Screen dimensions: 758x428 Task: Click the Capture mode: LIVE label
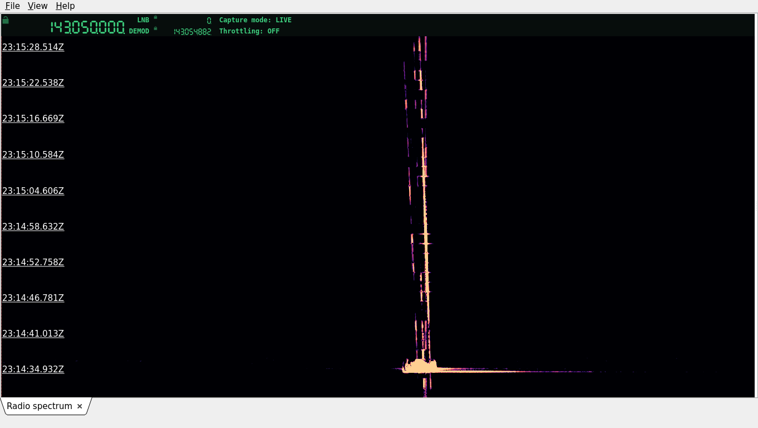pos(255,20)
